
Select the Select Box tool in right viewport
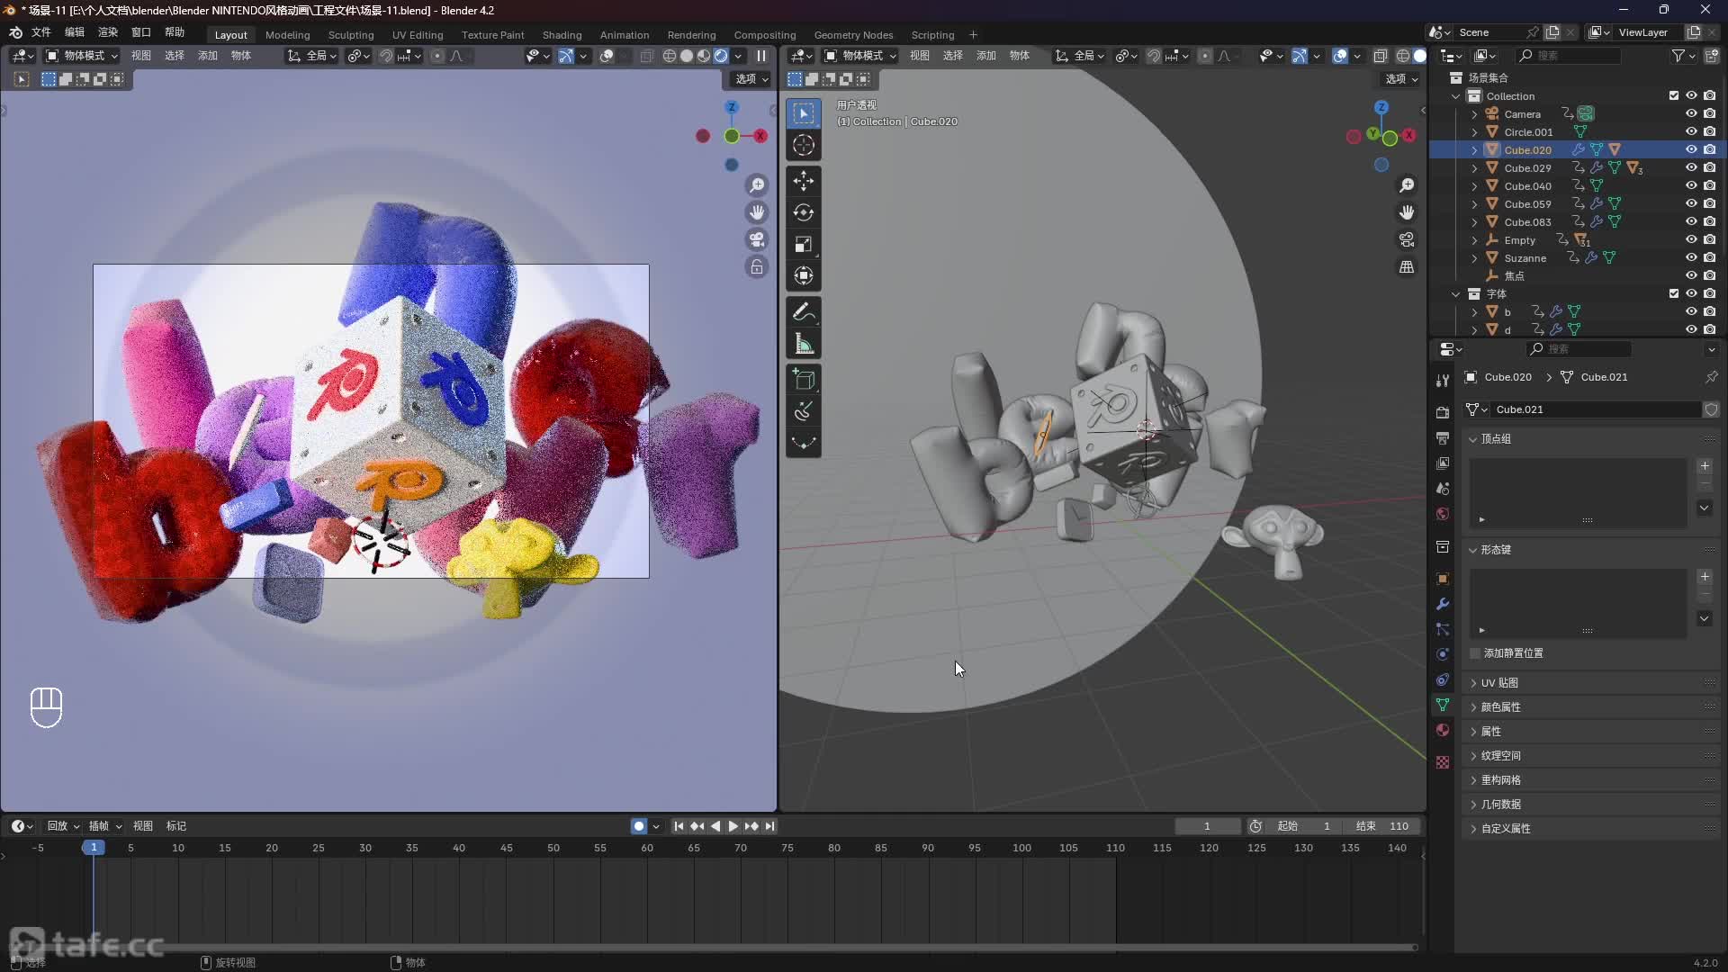coord(804,113)
